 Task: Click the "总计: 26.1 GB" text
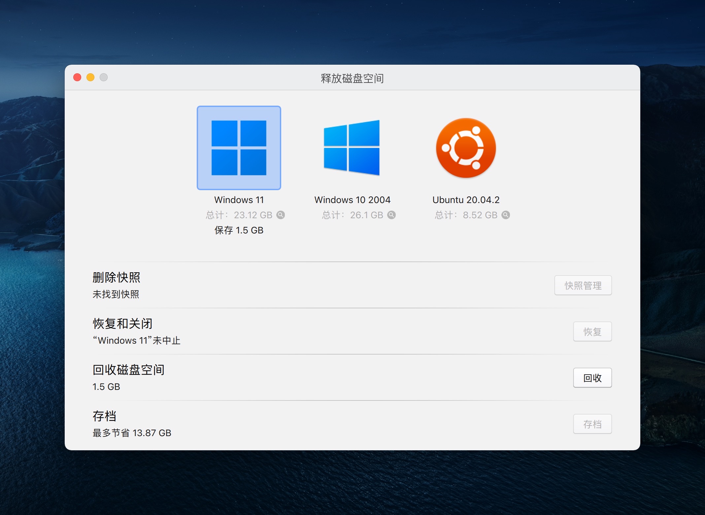(x=352, y=215)
